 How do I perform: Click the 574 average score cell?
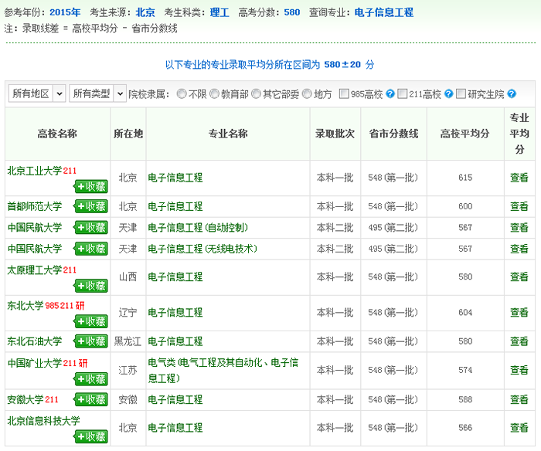[465, 370]
